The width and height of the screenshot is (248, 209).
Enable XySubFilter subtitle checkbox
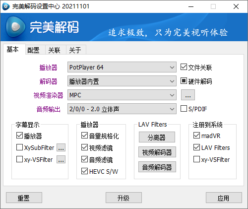[19, 147]
